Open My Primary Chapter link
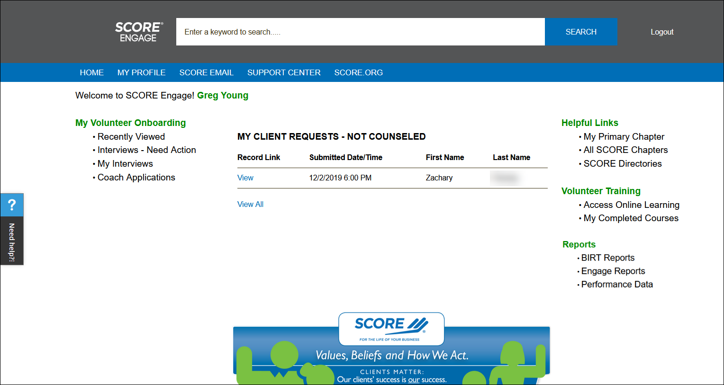 pyautogui.click(x=624, y=136)
